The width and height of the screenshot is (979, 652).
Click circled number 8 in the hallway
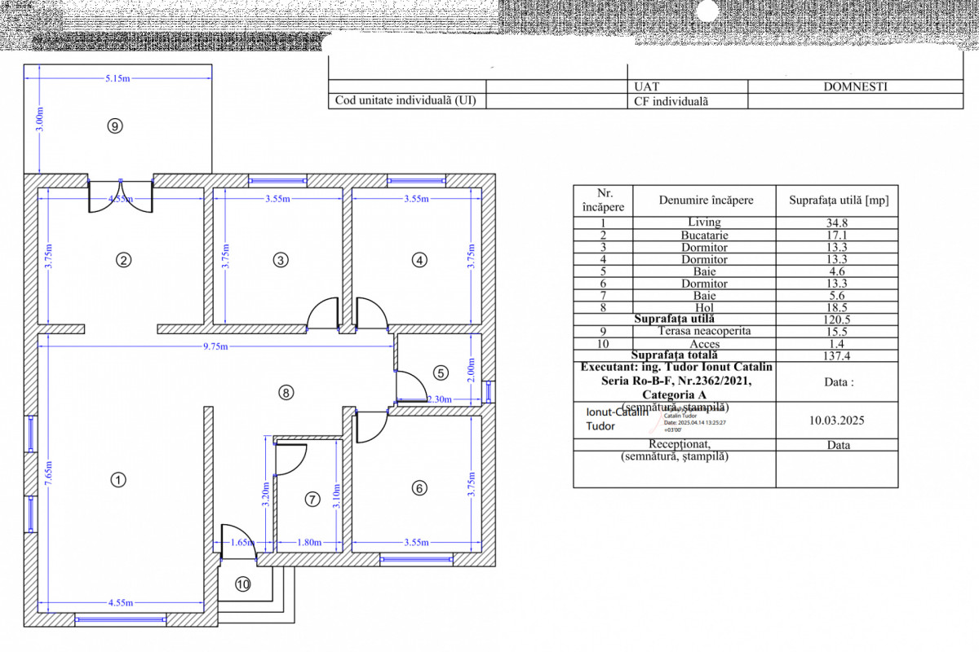(285, 393)
